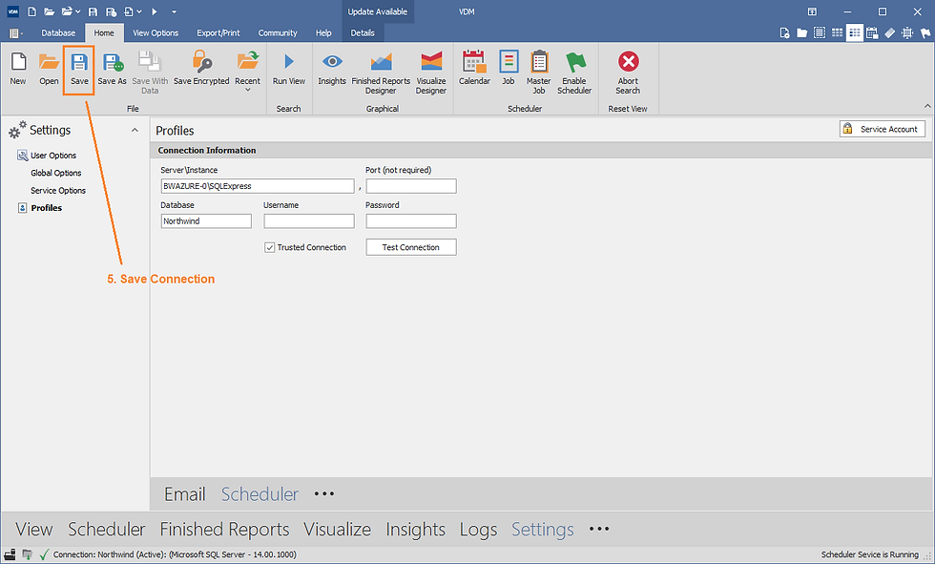Open the Export/Print ribbon tab

[218, 33]
